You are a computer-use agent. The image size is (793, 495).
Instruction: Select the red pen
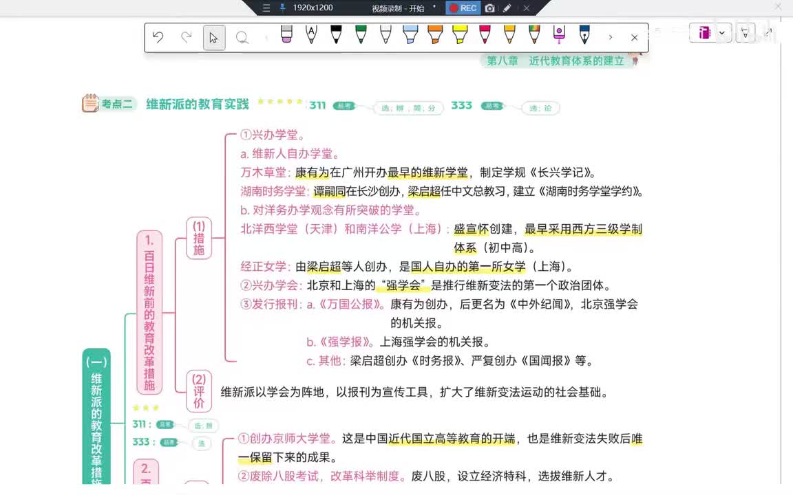(485, 34)
